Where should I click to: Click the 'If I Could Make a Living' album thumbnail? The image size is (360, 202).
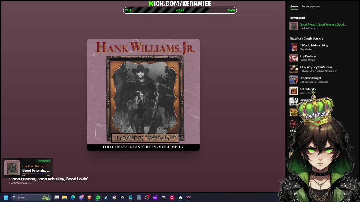tap(294, 47)
